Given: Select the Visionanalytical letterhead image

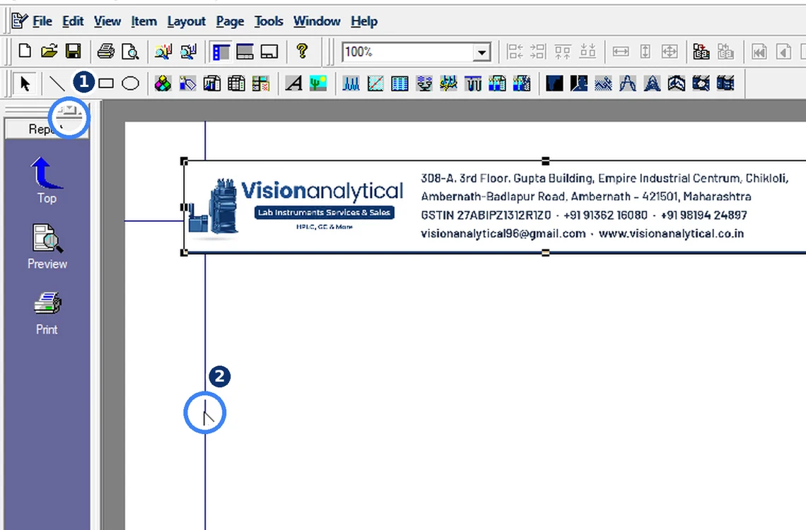Looking at the screenshot, I should click(494, 207).
